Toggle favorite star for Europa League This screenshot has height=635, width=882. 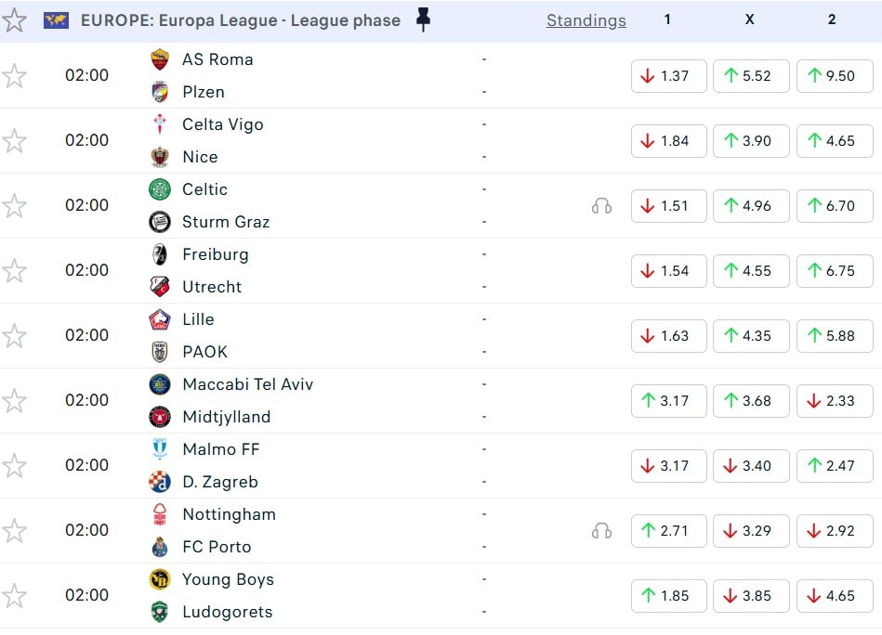pos(15,20)
